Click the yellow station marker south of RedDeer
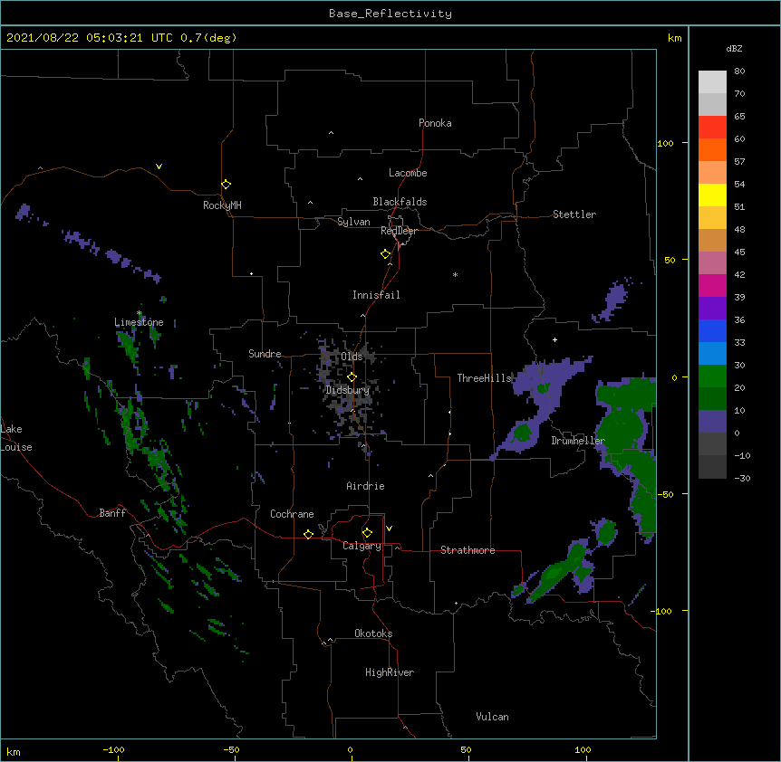 pyautogui.click(x=385, y=254)
